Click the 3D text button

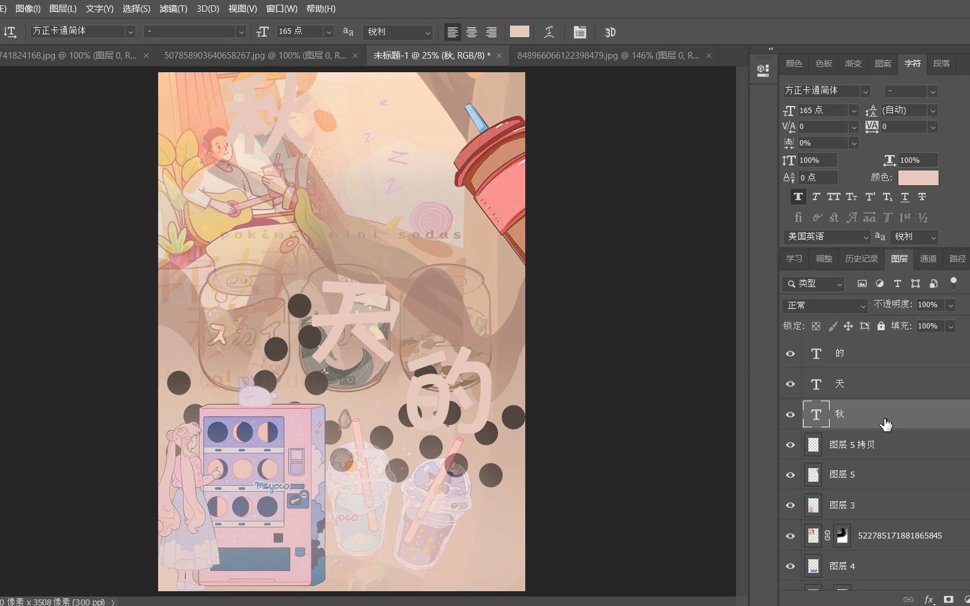(610, 32)
